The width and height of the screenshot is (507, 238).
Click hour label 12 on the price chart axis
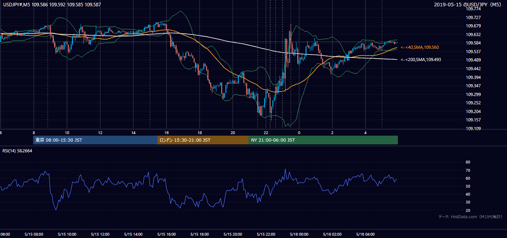pos(100,133)
